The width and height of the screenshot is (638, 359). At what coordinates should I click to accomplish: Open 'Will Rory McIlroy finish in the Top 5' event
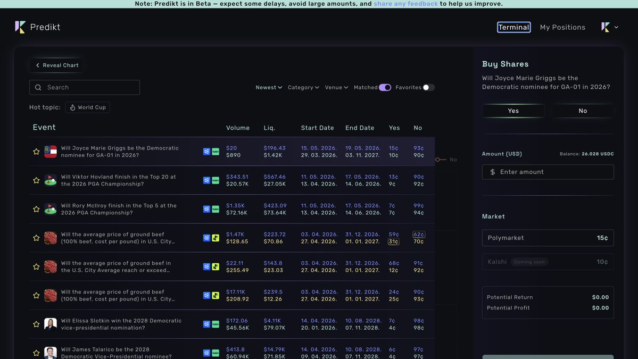click(x=119, y=209)
